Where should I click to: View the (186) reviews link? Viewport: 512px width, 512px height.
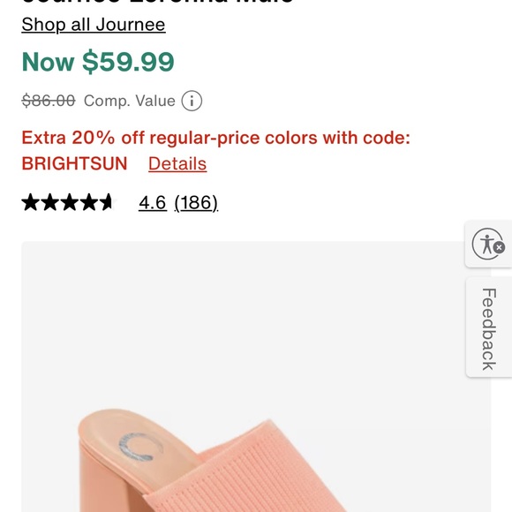pyautogui.click(x=196, y=203)
